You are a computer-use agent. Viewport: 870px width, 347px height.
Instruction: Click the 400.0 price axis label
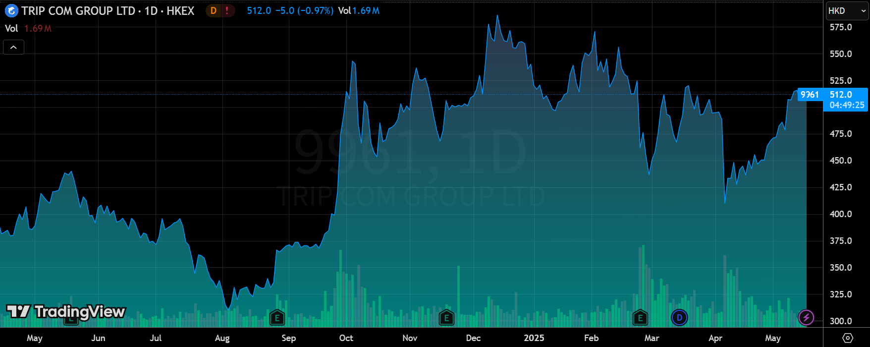841,214
